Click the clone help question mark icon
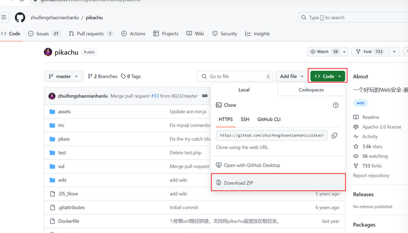Viewport: 408px width, 233px height. point(336,105)
